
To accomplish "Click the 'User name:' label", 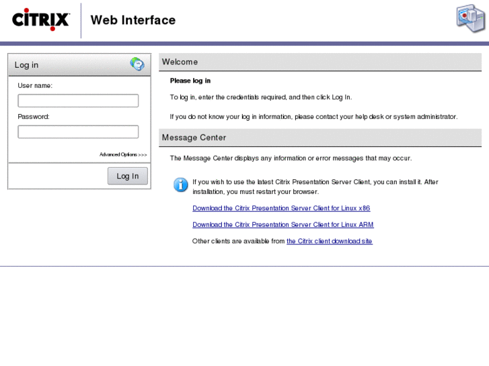I will click(35, 86).
